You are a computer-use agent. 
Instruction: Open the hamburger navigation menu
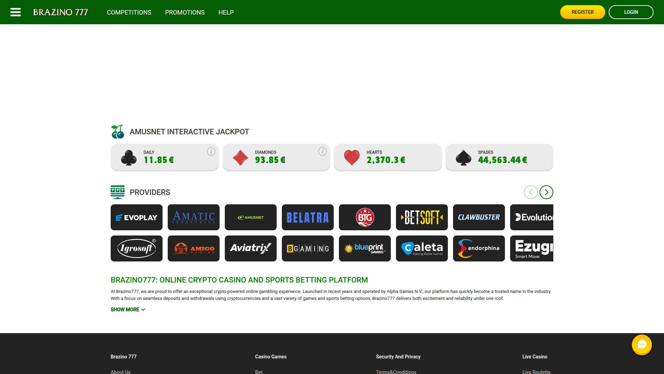pos(16,12)
